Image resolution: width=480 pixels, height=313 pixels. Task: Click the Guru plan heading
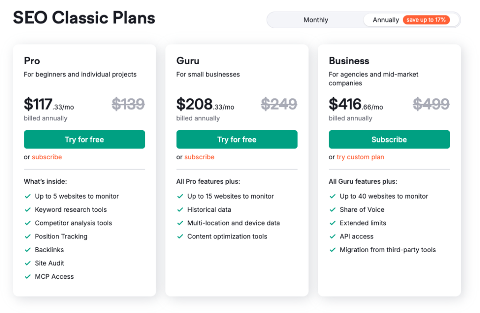click(x=187, y=60)
